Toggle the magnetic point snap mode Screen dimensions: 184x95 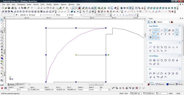pos(150,38)
